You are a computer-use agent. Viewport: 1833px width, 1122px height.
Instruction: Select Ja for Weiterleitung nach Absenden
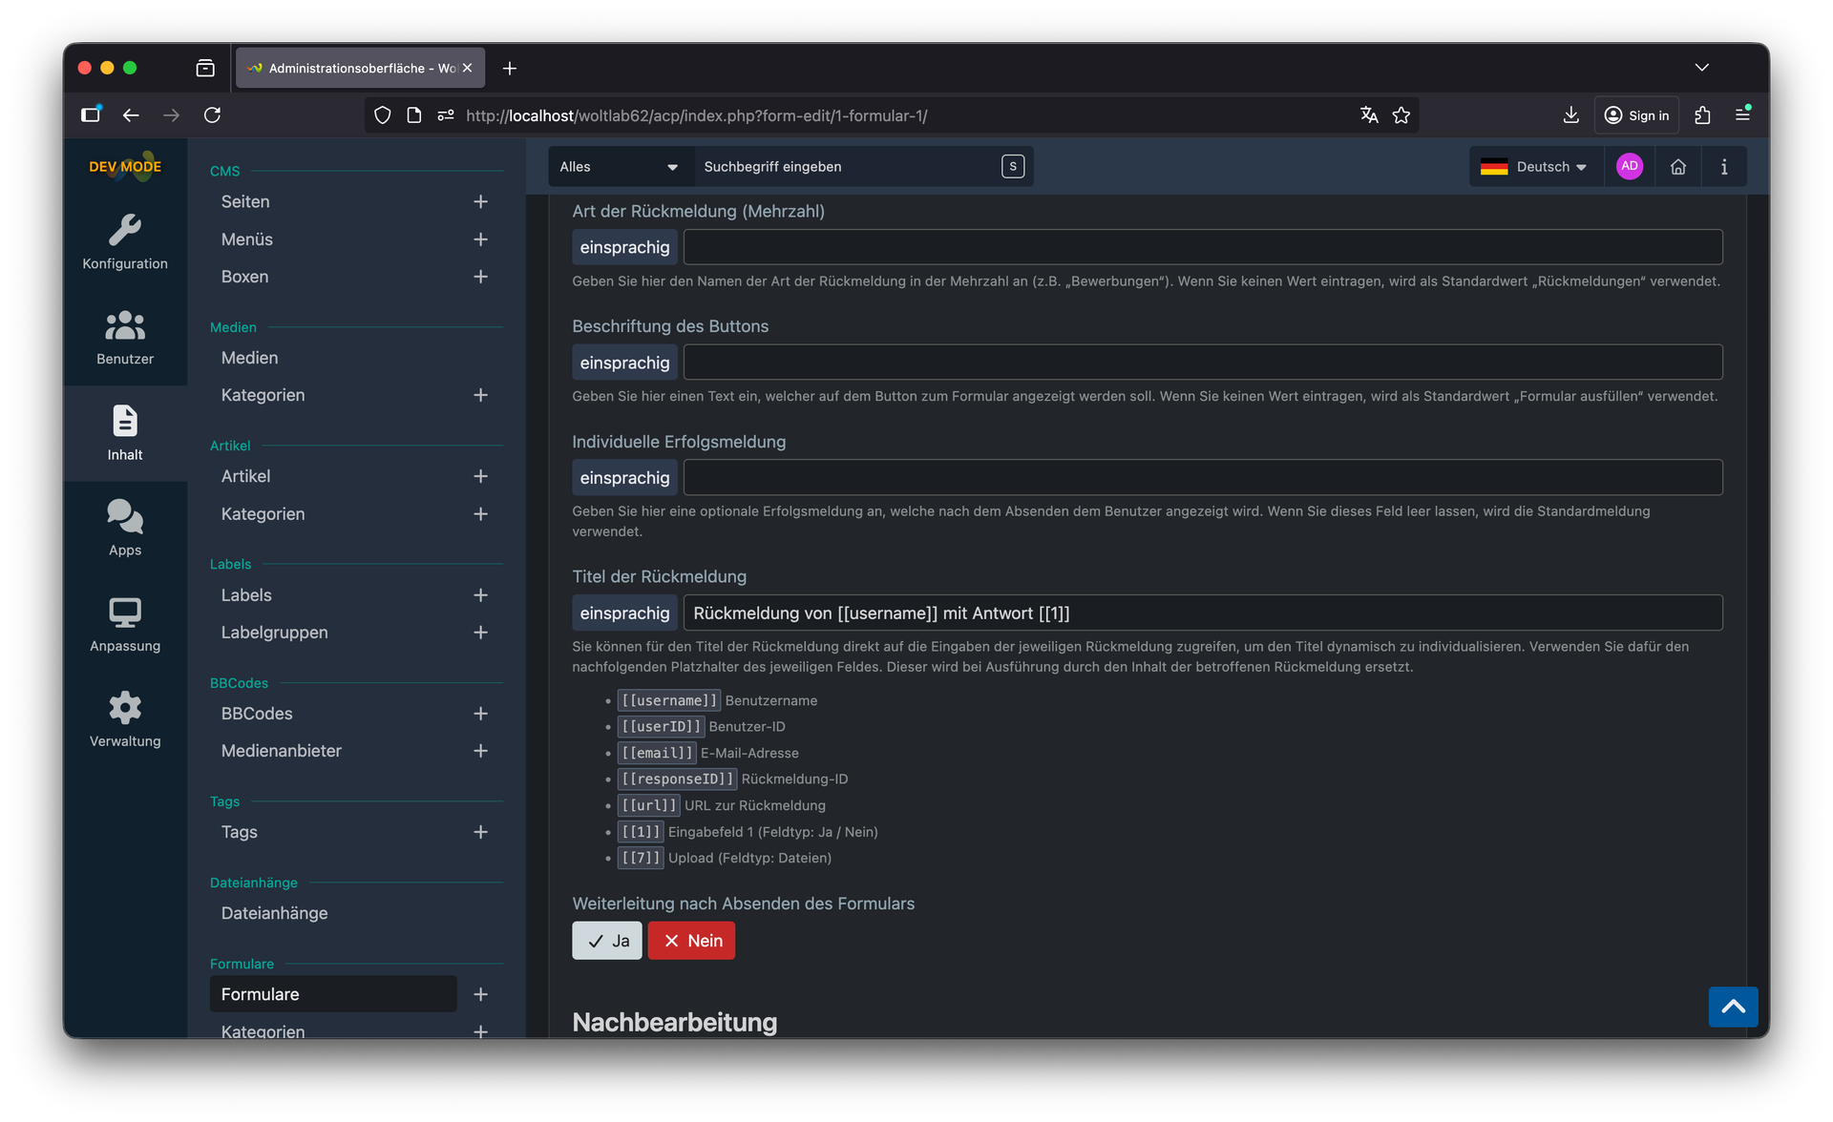(607, 941)
